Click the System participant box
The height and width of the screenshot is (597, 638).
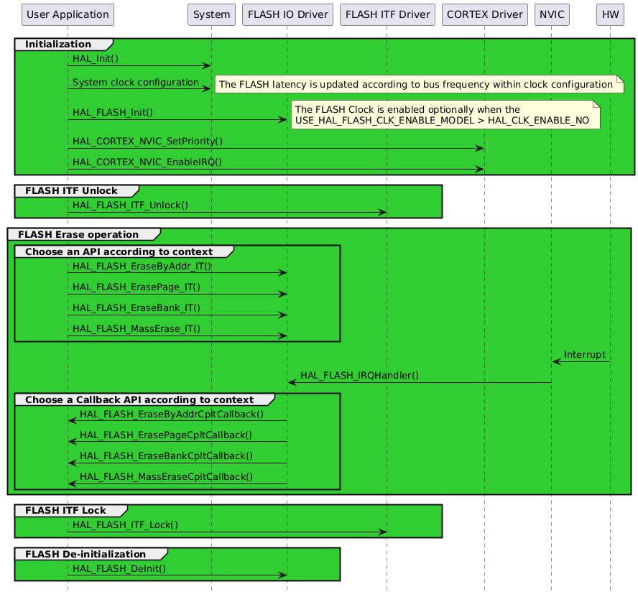(211, 14)
